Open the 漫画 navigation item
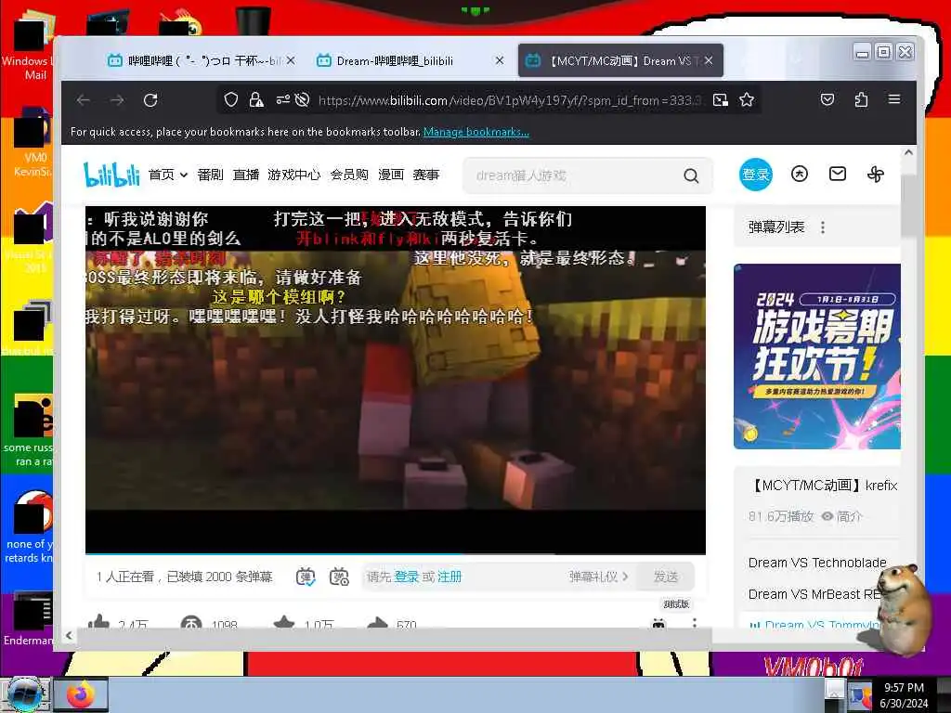 [391, 175]
